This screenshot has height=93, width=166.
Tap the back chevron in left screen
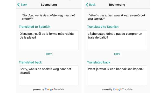(x=18, y=5)
